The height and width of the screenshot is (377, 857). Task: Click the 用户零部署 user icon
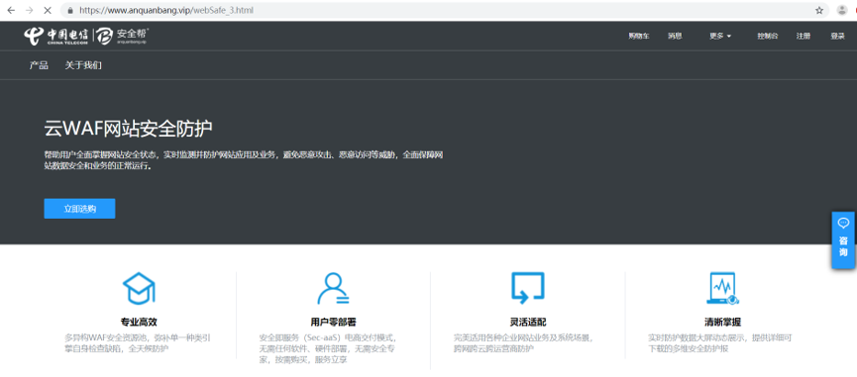[334, 288]
